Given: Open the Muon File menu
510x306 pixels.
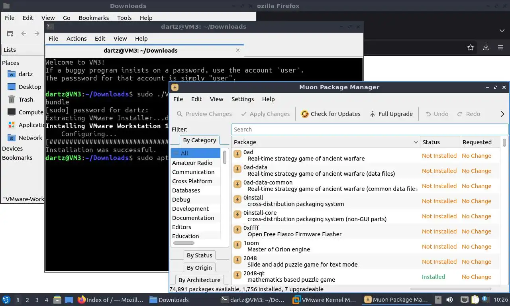Looking at the screenshot, I should pos(178,99).
